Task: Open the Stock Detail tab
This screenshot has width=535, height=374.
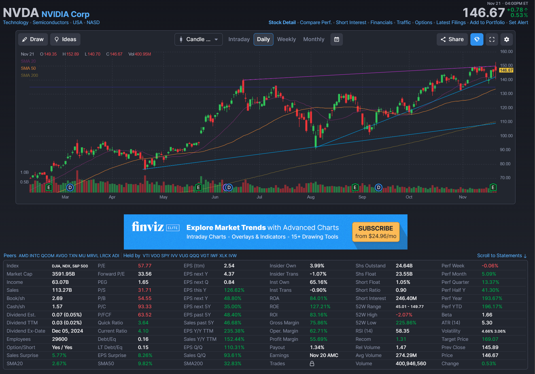Action: click(x=282, y=22)
